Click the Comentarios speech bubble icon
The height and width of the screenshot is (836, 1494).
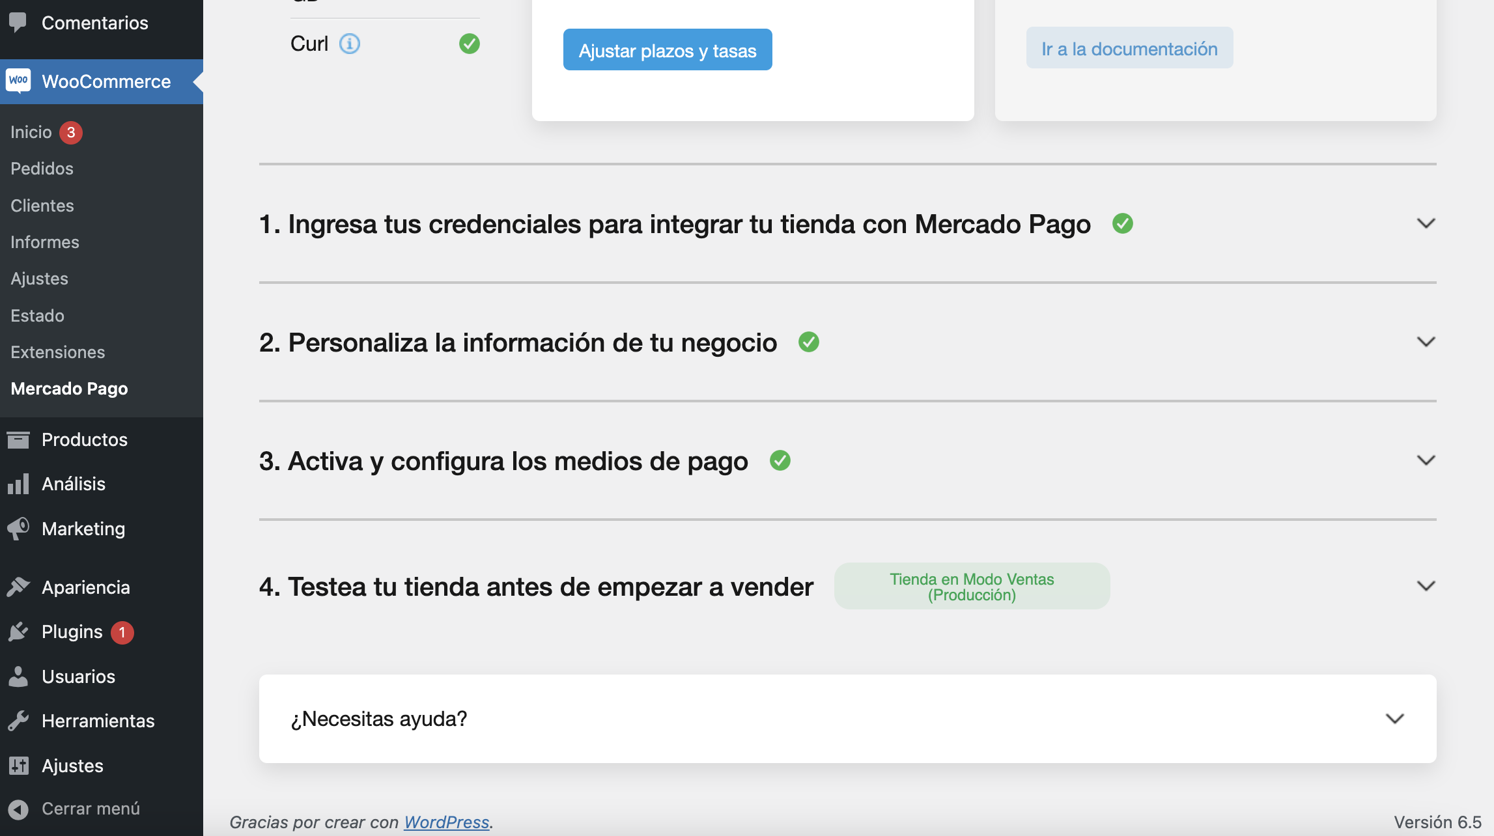tap(18, 22)
